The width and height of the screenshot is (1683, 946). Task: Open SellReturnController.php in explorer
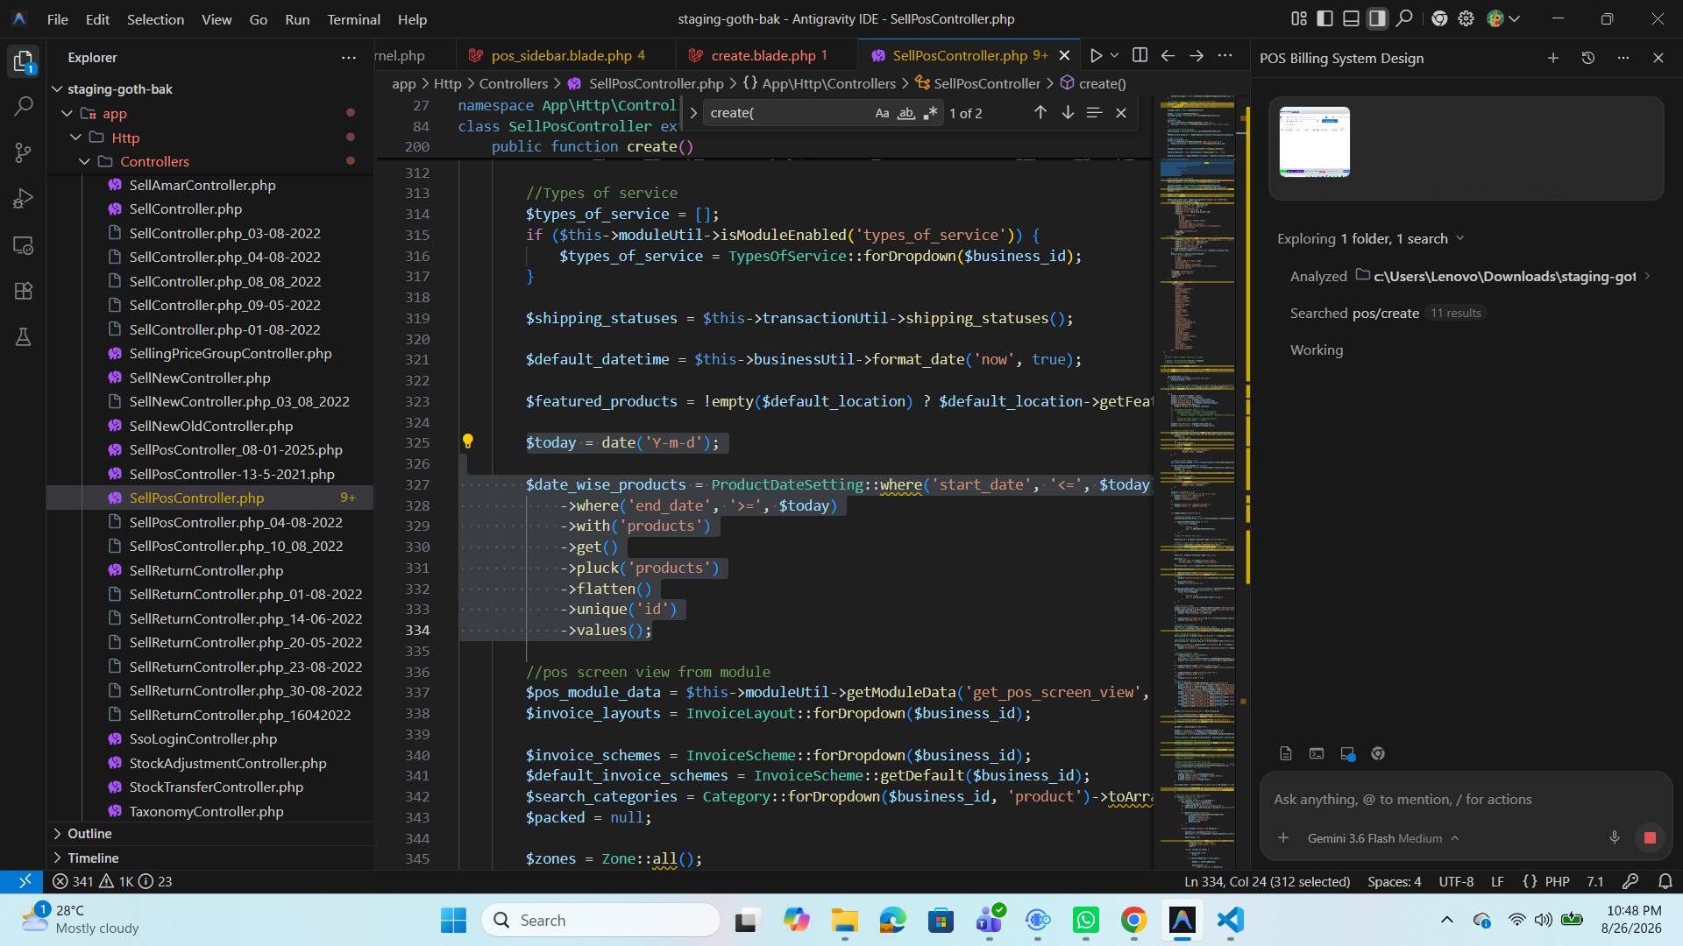point(206,570)
